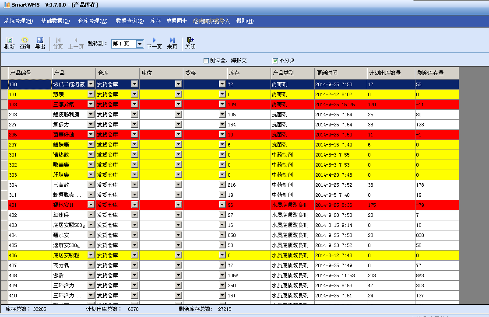Viewport: 489px width, 317px height.
Task: Click the 更新时间 column header
Action: tap(341, 73)
